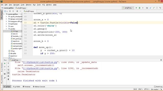The image size is (163, 91).
Task: Collapse the course python root folder
Action: tap(4, 14)
